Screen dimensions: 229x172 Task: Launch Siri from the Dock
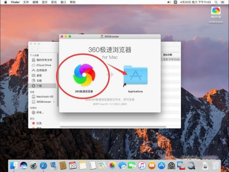click(x=24, y=166)
